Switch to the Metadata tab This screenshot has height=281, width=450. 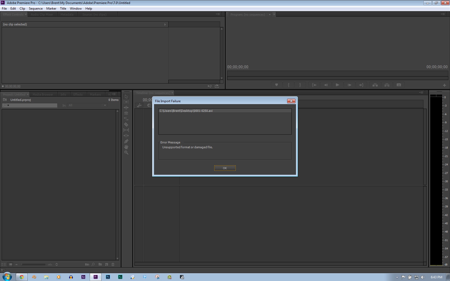67,14
